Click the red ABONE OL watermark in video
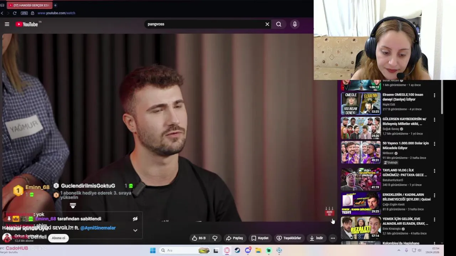 point(330,212)
